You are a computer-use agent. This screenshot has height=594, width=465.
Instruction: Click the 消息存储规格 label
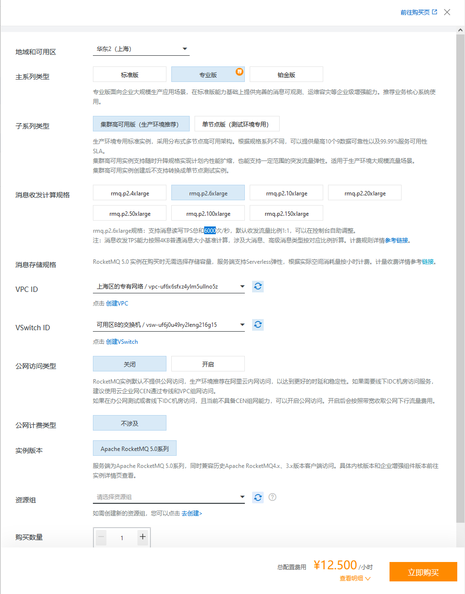pos(36,265)
